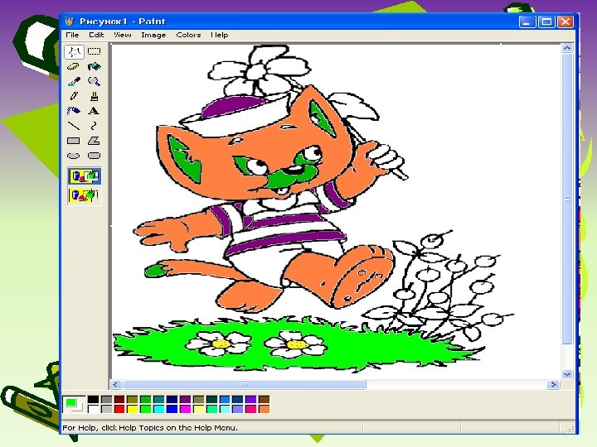The width and height of the screenshot is (597, 447).
Task: Select the cyan swatch
Action: [x=158, y=409]
